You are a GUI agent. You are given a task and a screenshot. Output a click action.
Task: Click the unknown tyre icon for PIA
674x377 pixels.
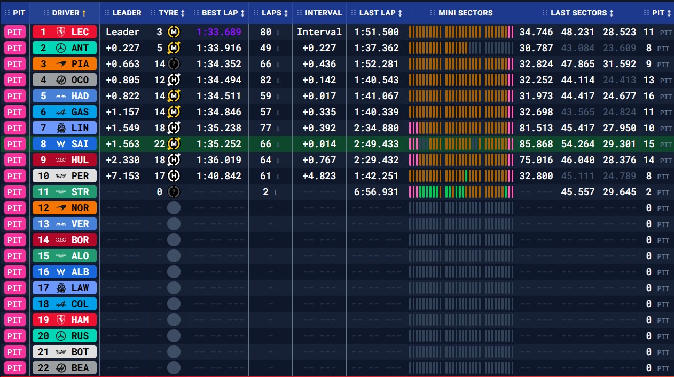[x=174, y=64]
